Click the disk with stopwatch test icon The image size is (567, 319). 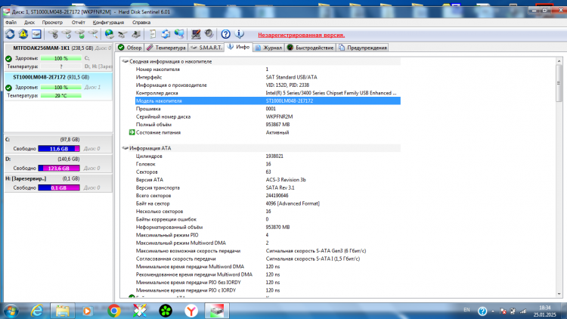point(54,34)
